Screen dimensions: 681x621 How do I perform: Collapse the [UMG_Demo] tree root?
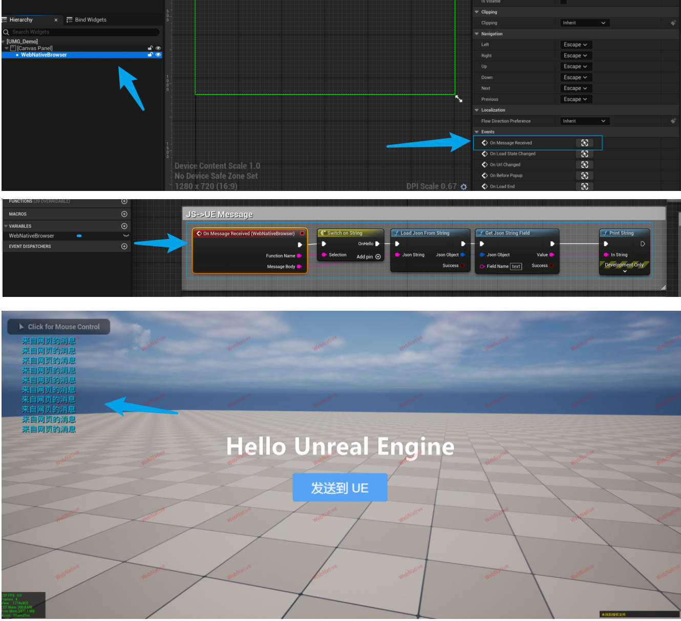4,41
